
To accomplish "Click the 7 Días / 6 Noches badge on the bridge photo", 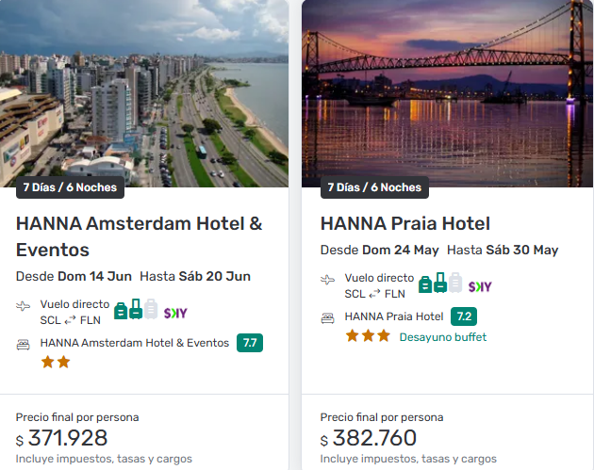I will click(x=374, y=187).
